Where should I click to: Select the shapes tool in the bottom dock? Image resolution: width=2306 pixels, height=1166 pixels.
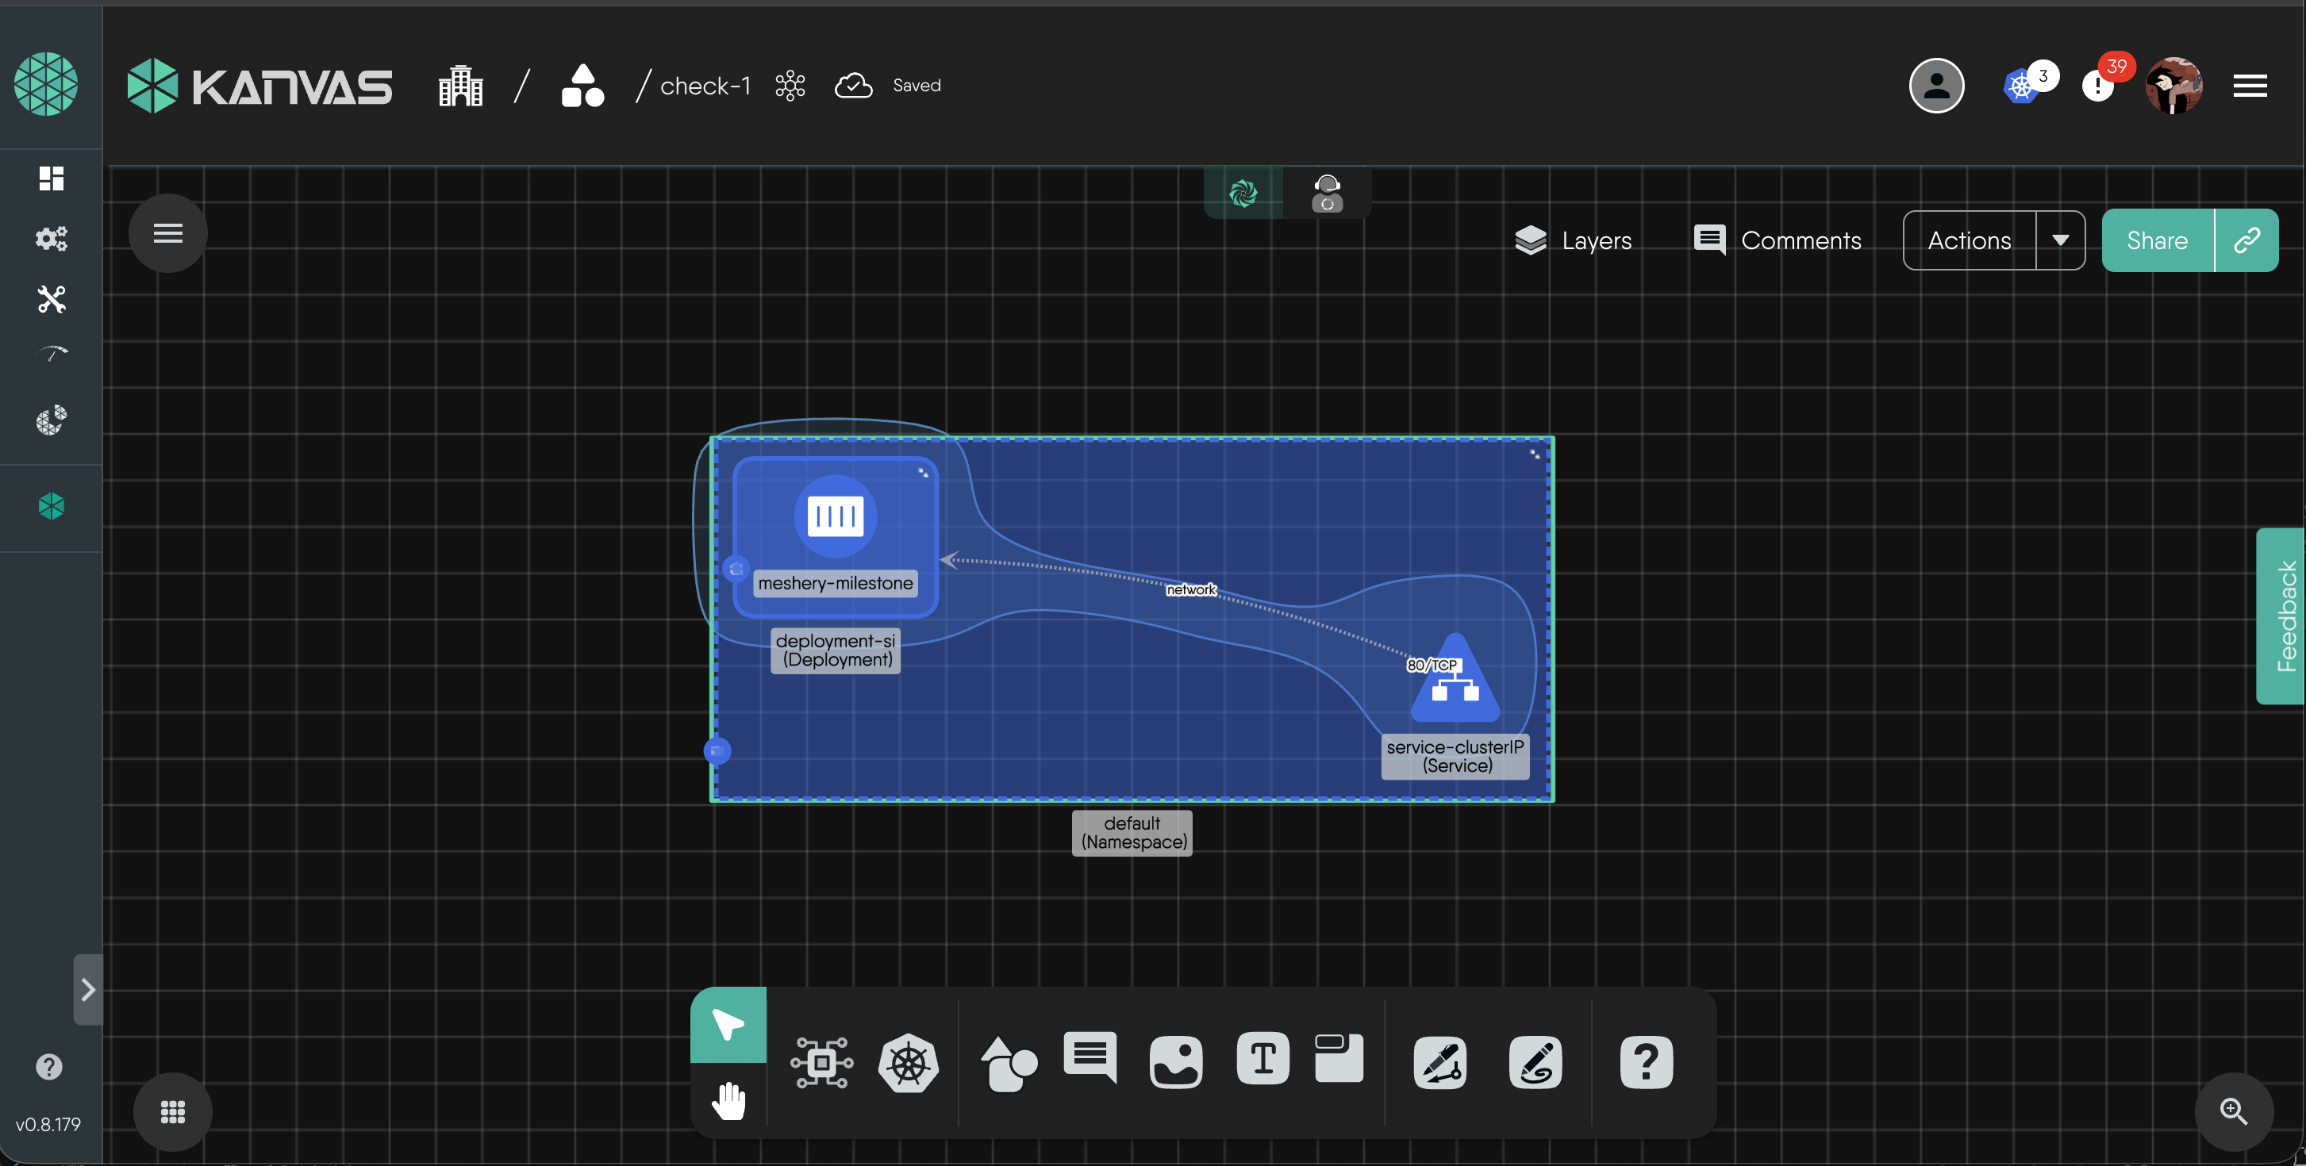[1008, 1063]
